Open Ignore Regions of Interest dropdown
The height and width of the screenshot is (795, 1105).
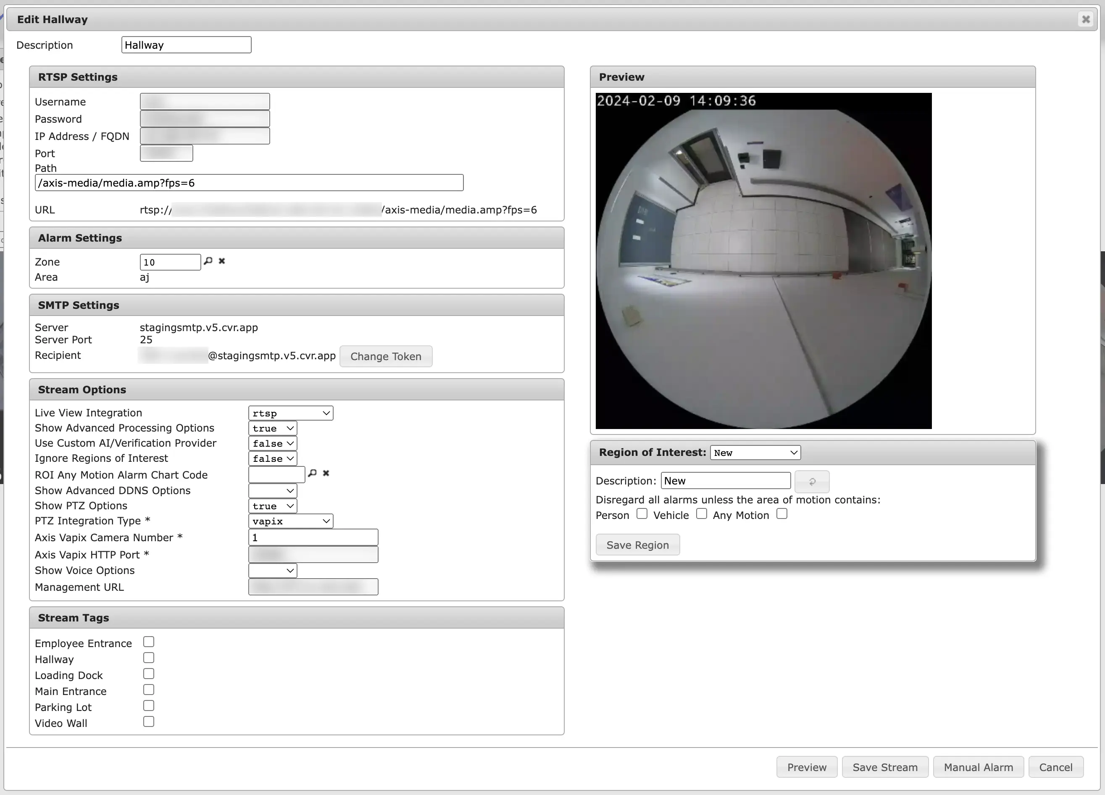pos(273,458)
